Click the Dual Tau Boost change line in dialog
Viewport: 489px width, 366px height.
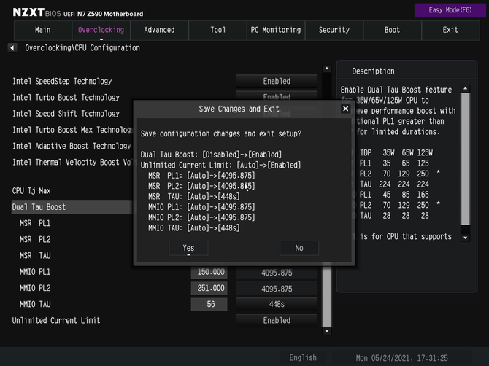[211, 155]
